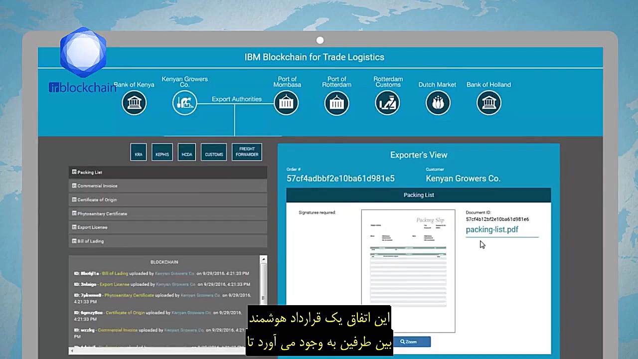The height and width of the screenshot is (359, 638).
Task: Click Phytosanitary Certificate link in blockchain log
Action: [x=129, y=295]
